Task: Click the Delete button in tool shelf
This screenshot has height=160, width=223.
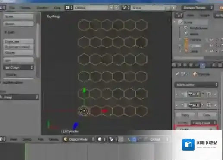Action: click(x=19, y=53)
